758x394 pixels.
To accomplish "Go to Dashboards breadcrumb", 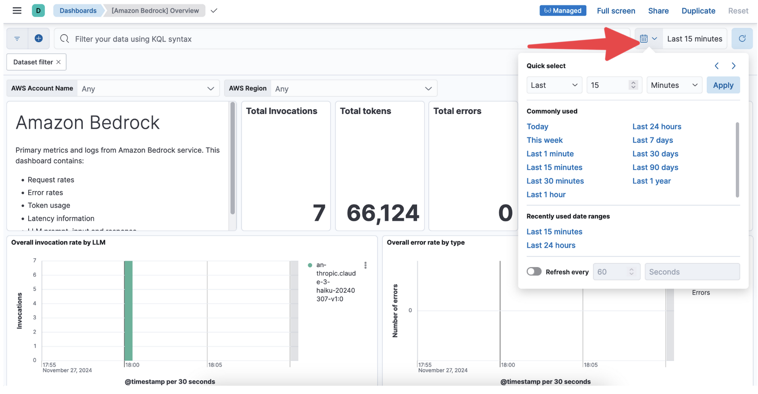I will [78, 10].
